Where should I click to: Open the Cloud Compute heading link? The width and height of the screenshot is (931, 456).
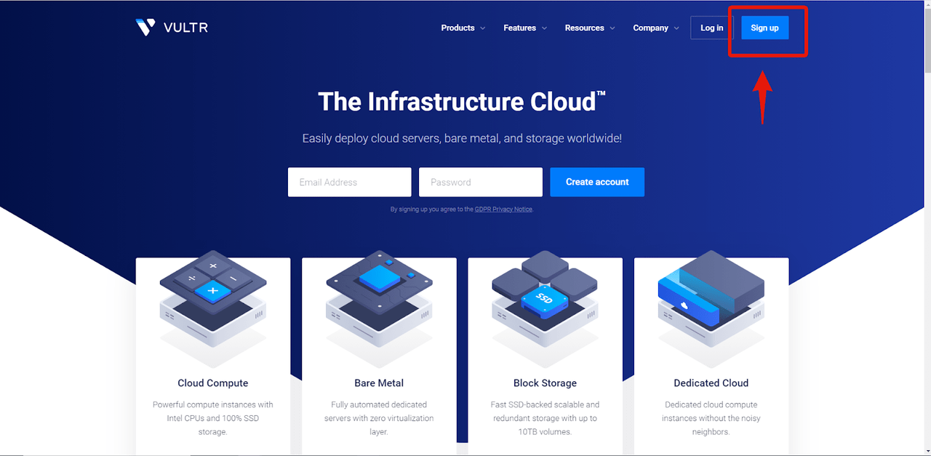(x=213, y=383)
